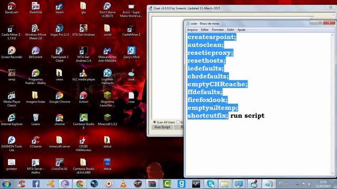Screen dimensions: 337x189
Task: Select LogMeIn Hamachi desktop icon
Action: pyautogui.click(x=107, y=77)
